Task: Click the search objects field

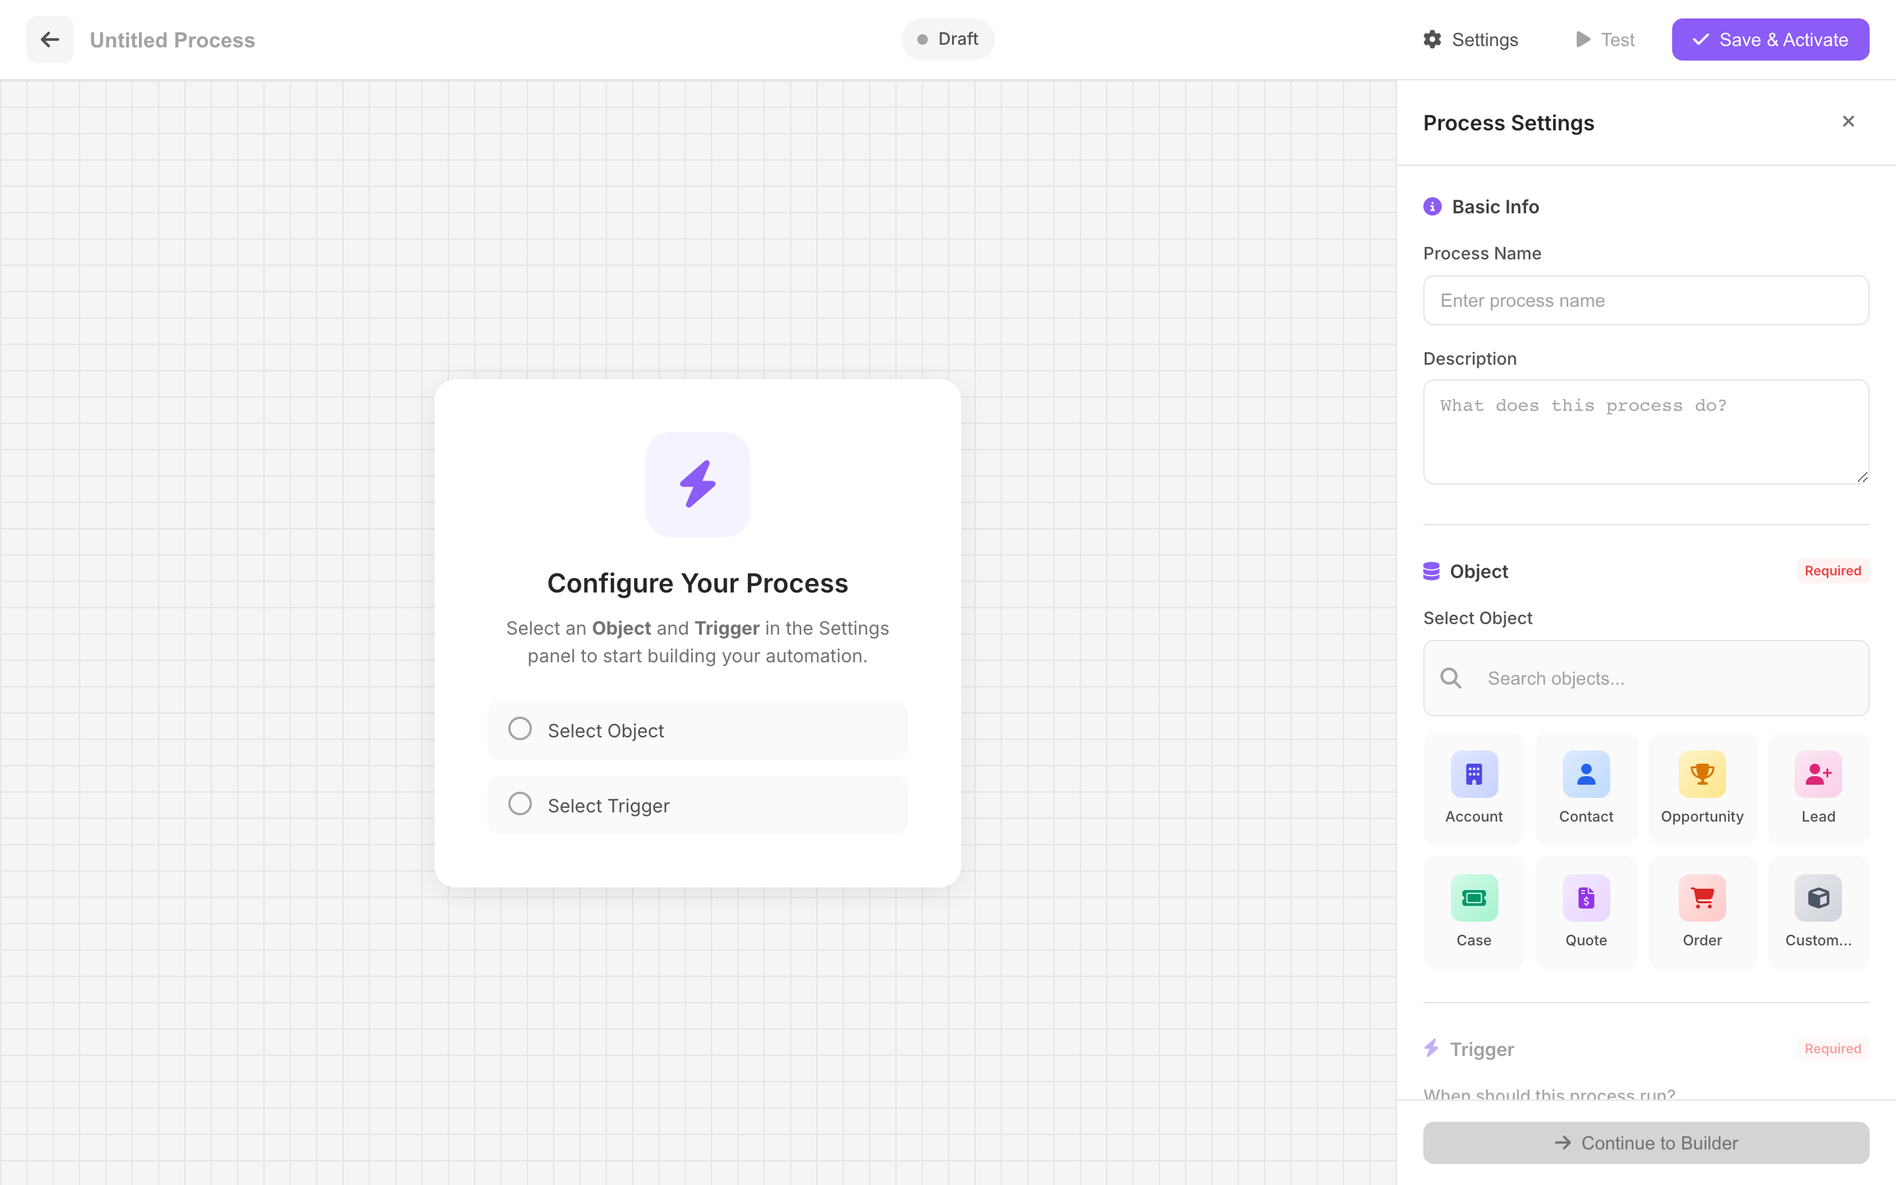Action: click(1645, 677)
